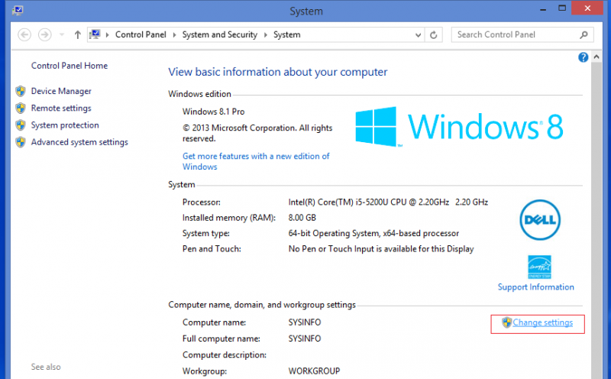Focus the Search Control Panel field
The image size is (611, 379).
(x=522, y=34)
